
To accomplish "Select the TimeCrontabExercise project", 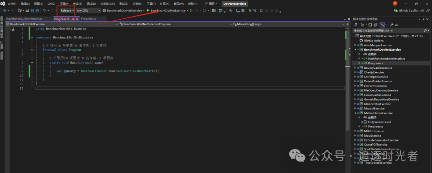I will (378, 163).
